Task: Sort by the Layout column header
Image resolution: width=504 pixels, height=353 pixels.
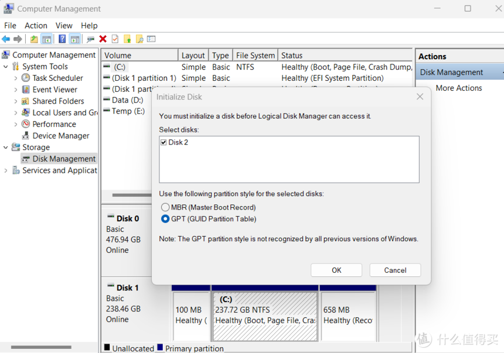Action: pos(193,55)
